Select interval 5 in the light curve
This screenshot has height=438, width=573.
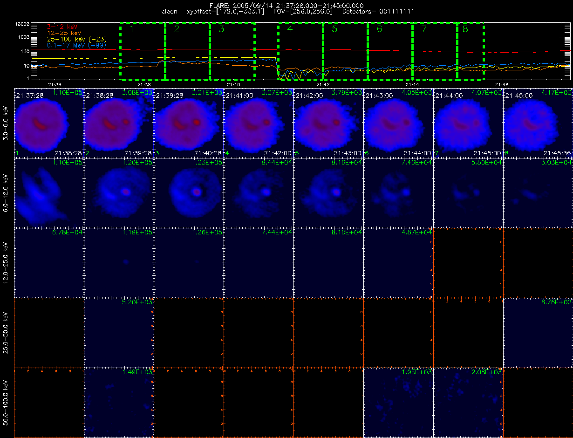pyautogui.click(x=345, y=51)
